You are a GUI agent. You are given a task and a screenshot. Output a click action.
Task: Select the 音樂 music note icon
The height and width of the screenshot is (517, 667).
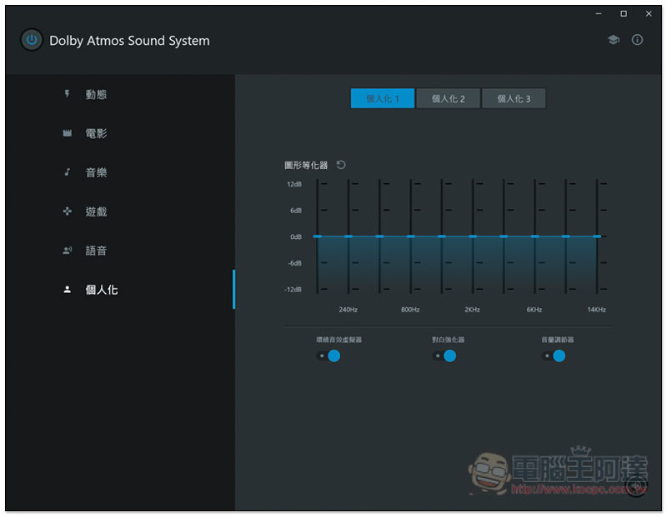[68, 172]
